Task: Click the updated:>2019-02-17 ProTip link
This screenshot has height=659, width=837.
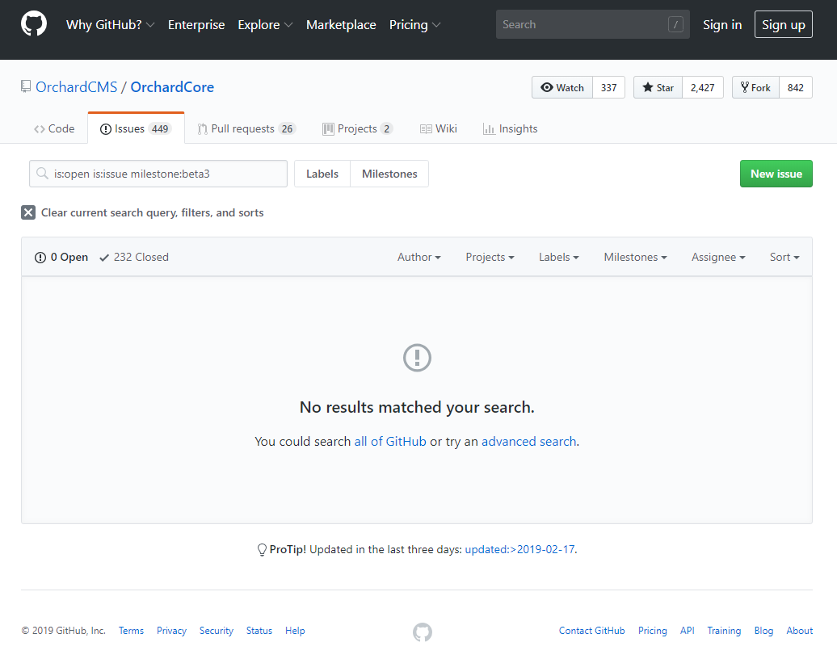Action: pyautogui.click(x=520, y=549)
